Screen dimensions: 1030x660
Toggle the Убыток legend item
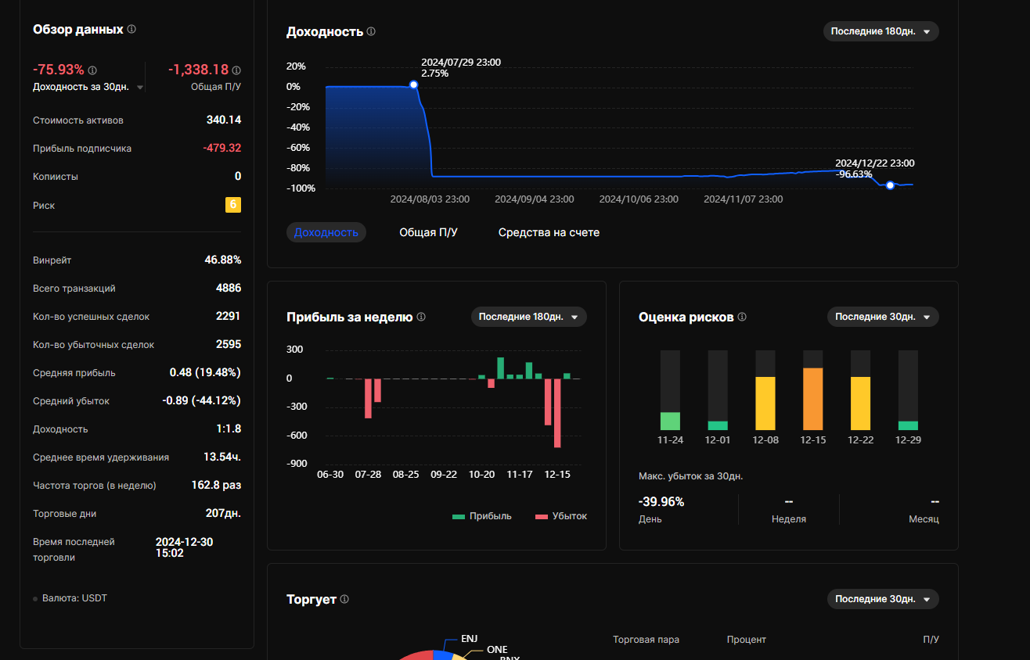coord(560,516)
